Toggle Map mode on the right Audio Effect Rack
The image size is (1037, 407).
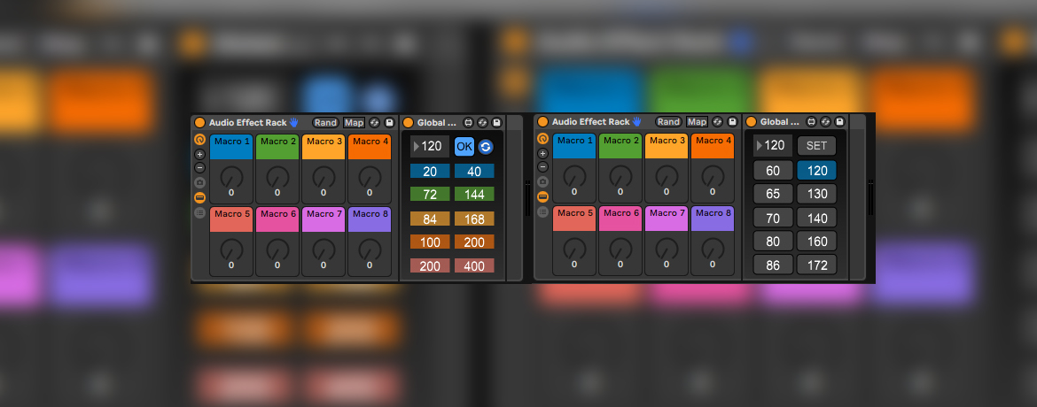point(697,122)
